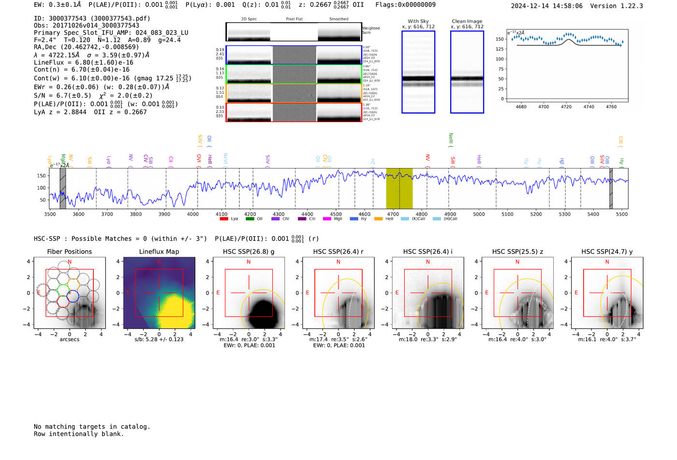The image size is (677, 460).
Task: Click the blue fiber circle in Fiber Positions
Action: coord(73,296)
